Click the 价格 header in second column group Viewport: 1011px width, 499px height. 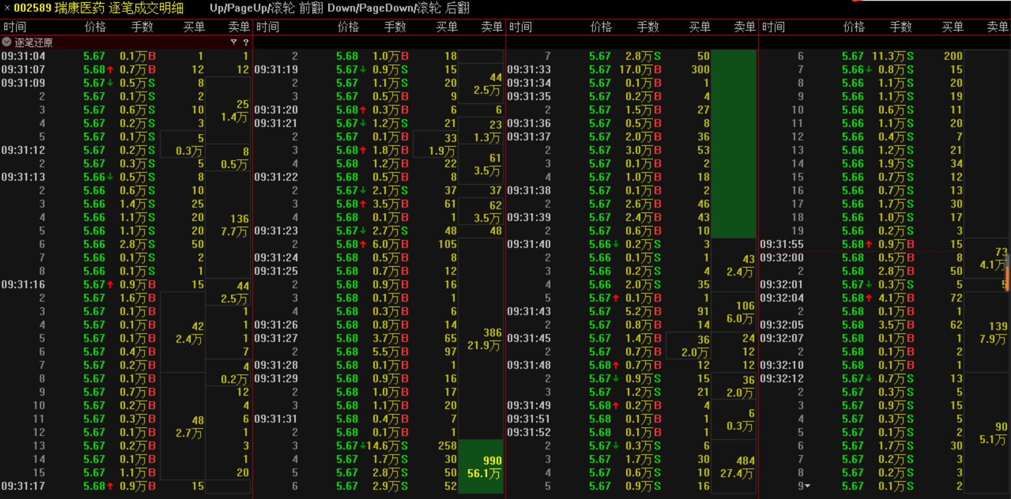[348, 27]
